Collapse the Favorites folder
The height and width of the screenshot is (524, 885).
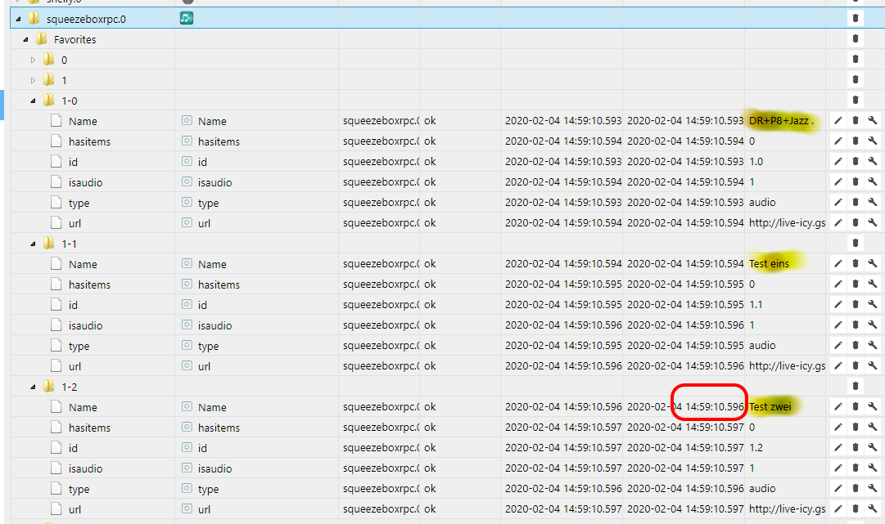coord(25,39)
